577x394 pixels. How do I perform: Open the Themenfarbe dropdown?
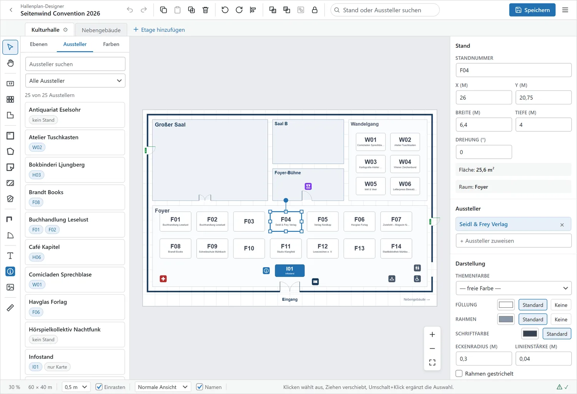514,288
